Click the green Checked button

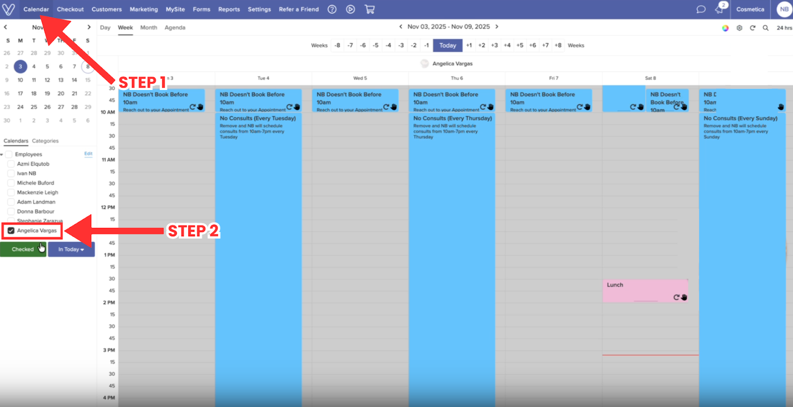[23, 249]
